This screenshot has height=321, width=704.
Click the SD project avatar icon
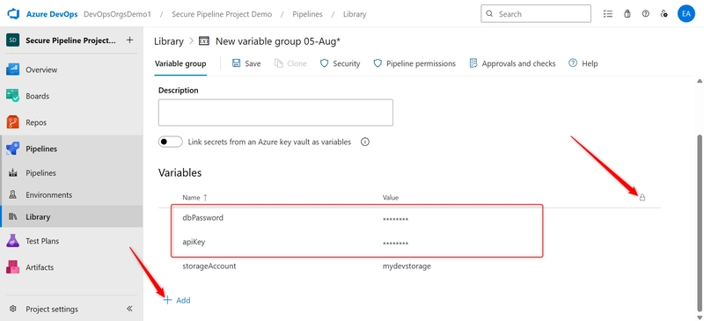[13, 40]
